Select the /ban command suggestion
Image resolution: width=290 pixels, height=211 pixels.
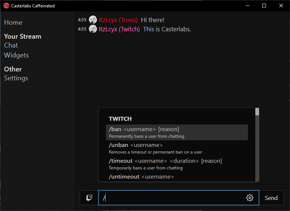(177, 132)
